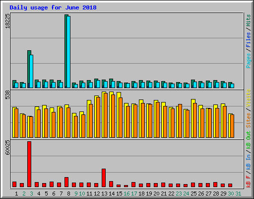
Task: Select green day label 23
Action: [179, 194]
